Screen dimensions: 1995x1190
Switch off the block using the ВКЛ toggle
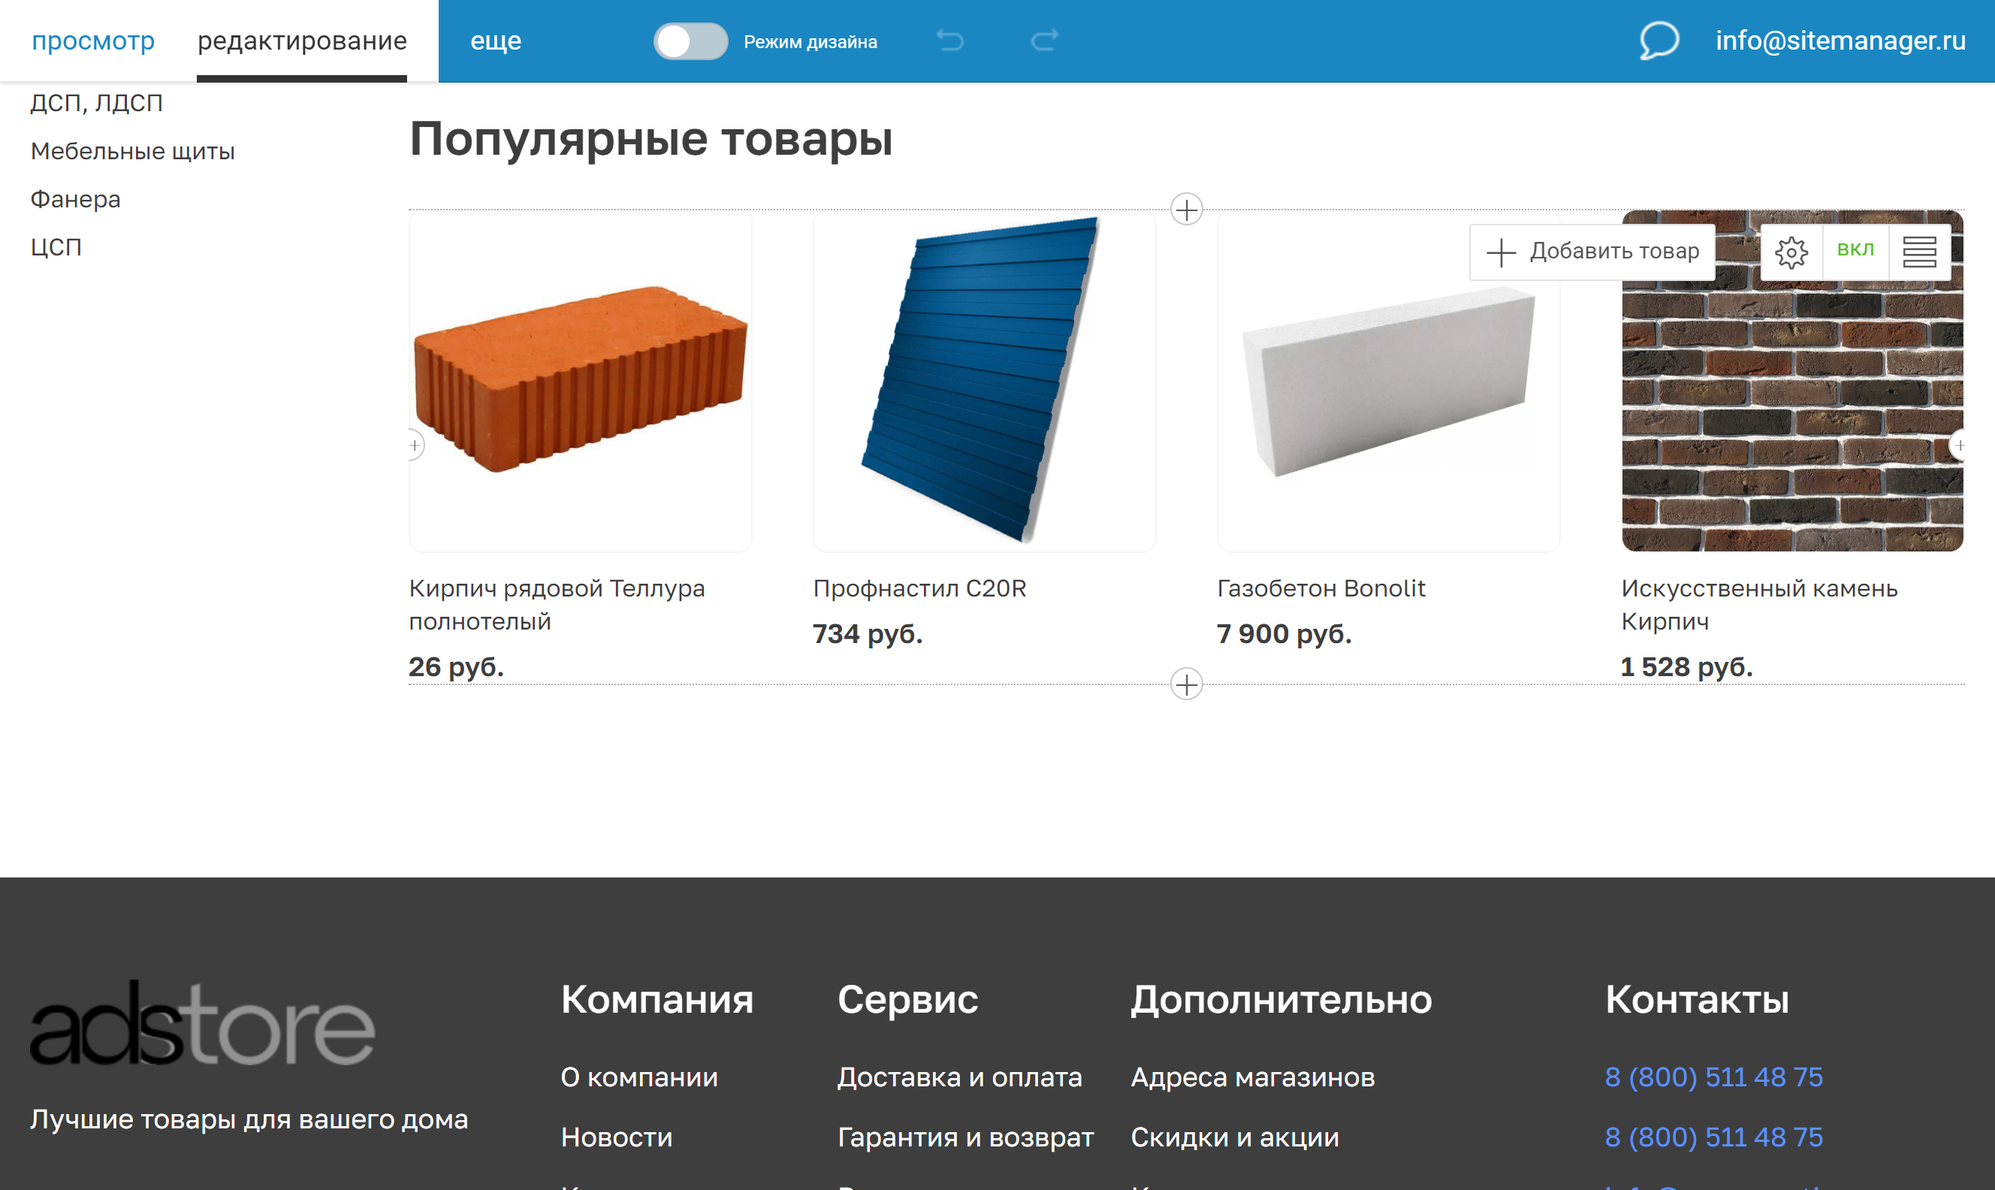(x=1855, y=251)
